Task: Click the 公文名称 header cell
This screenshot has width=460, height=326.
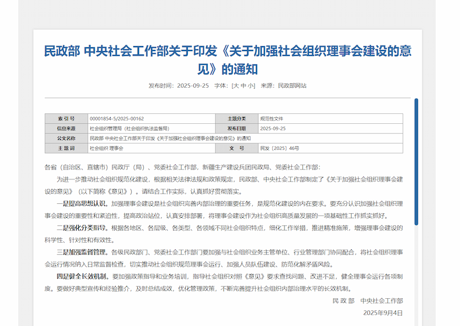Action: [66, 138]
